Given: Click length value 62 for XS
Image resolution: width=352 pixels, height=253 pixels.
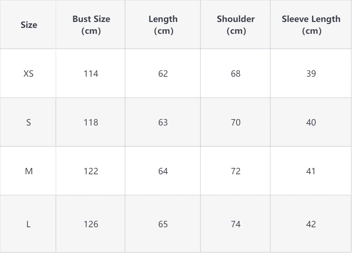Looking at the screenshot, I should [163, 74].
